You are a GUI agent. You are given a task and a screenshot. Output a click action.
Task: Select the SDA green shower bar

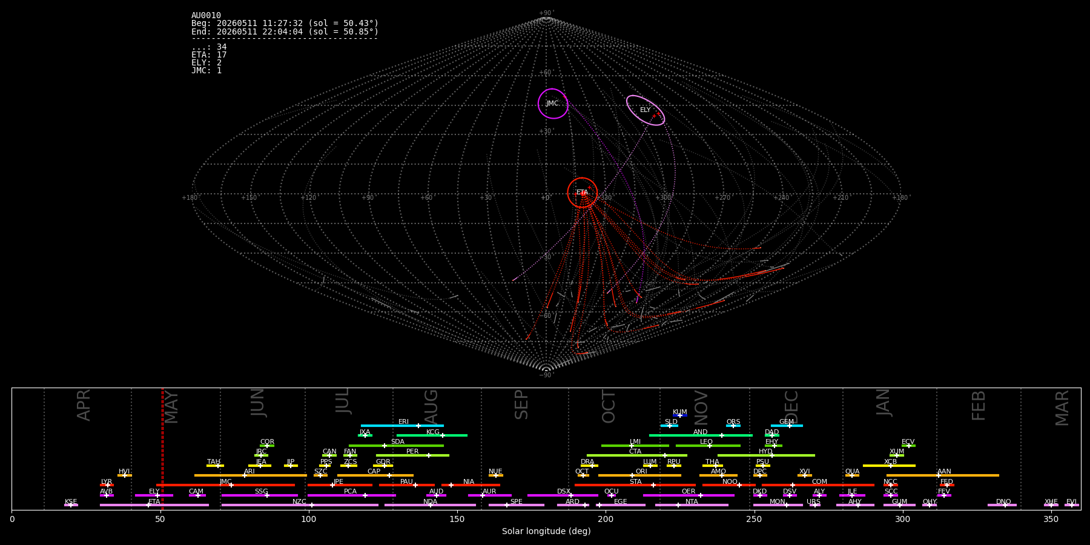[396, 446]
